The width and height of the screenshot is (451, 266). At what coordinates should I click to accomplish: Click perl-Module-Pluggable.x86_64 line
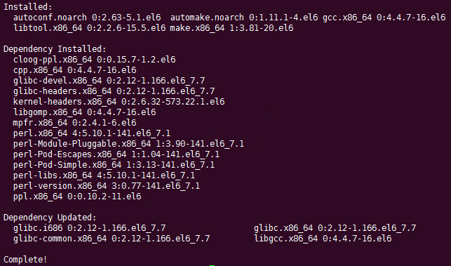(x=128, y=144)
